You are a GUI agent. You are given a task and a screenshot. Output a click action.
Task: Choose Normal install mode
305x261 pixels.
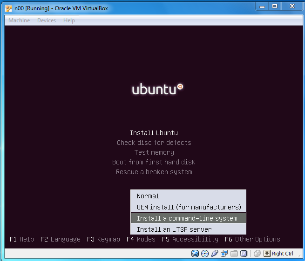(188, 196)
